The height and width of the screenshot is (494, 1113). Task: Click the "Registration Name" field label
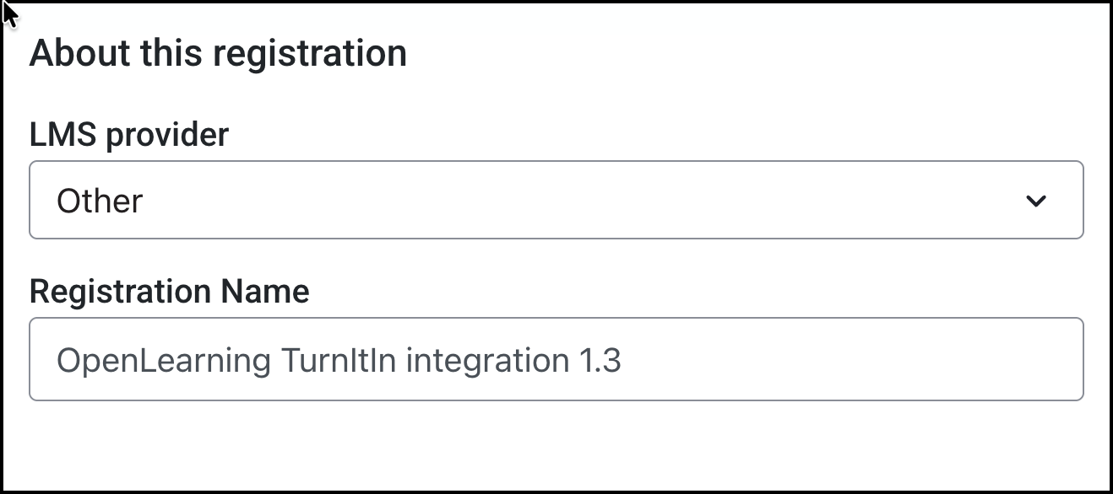(169, 291)
